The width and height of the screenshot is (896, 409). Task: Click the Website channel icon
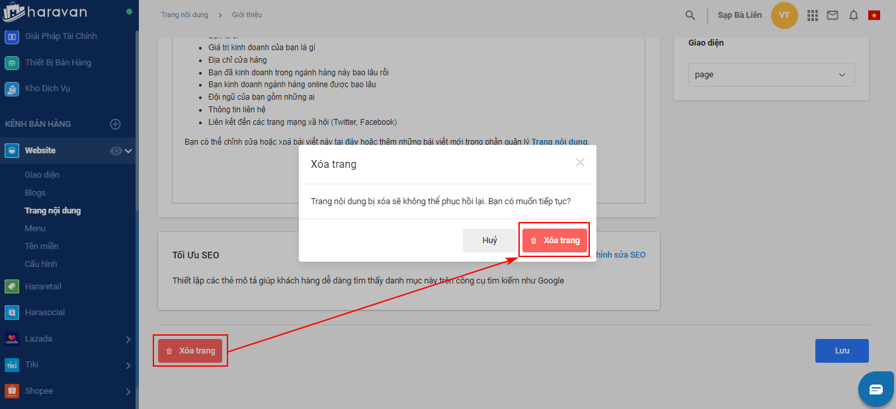11,151
